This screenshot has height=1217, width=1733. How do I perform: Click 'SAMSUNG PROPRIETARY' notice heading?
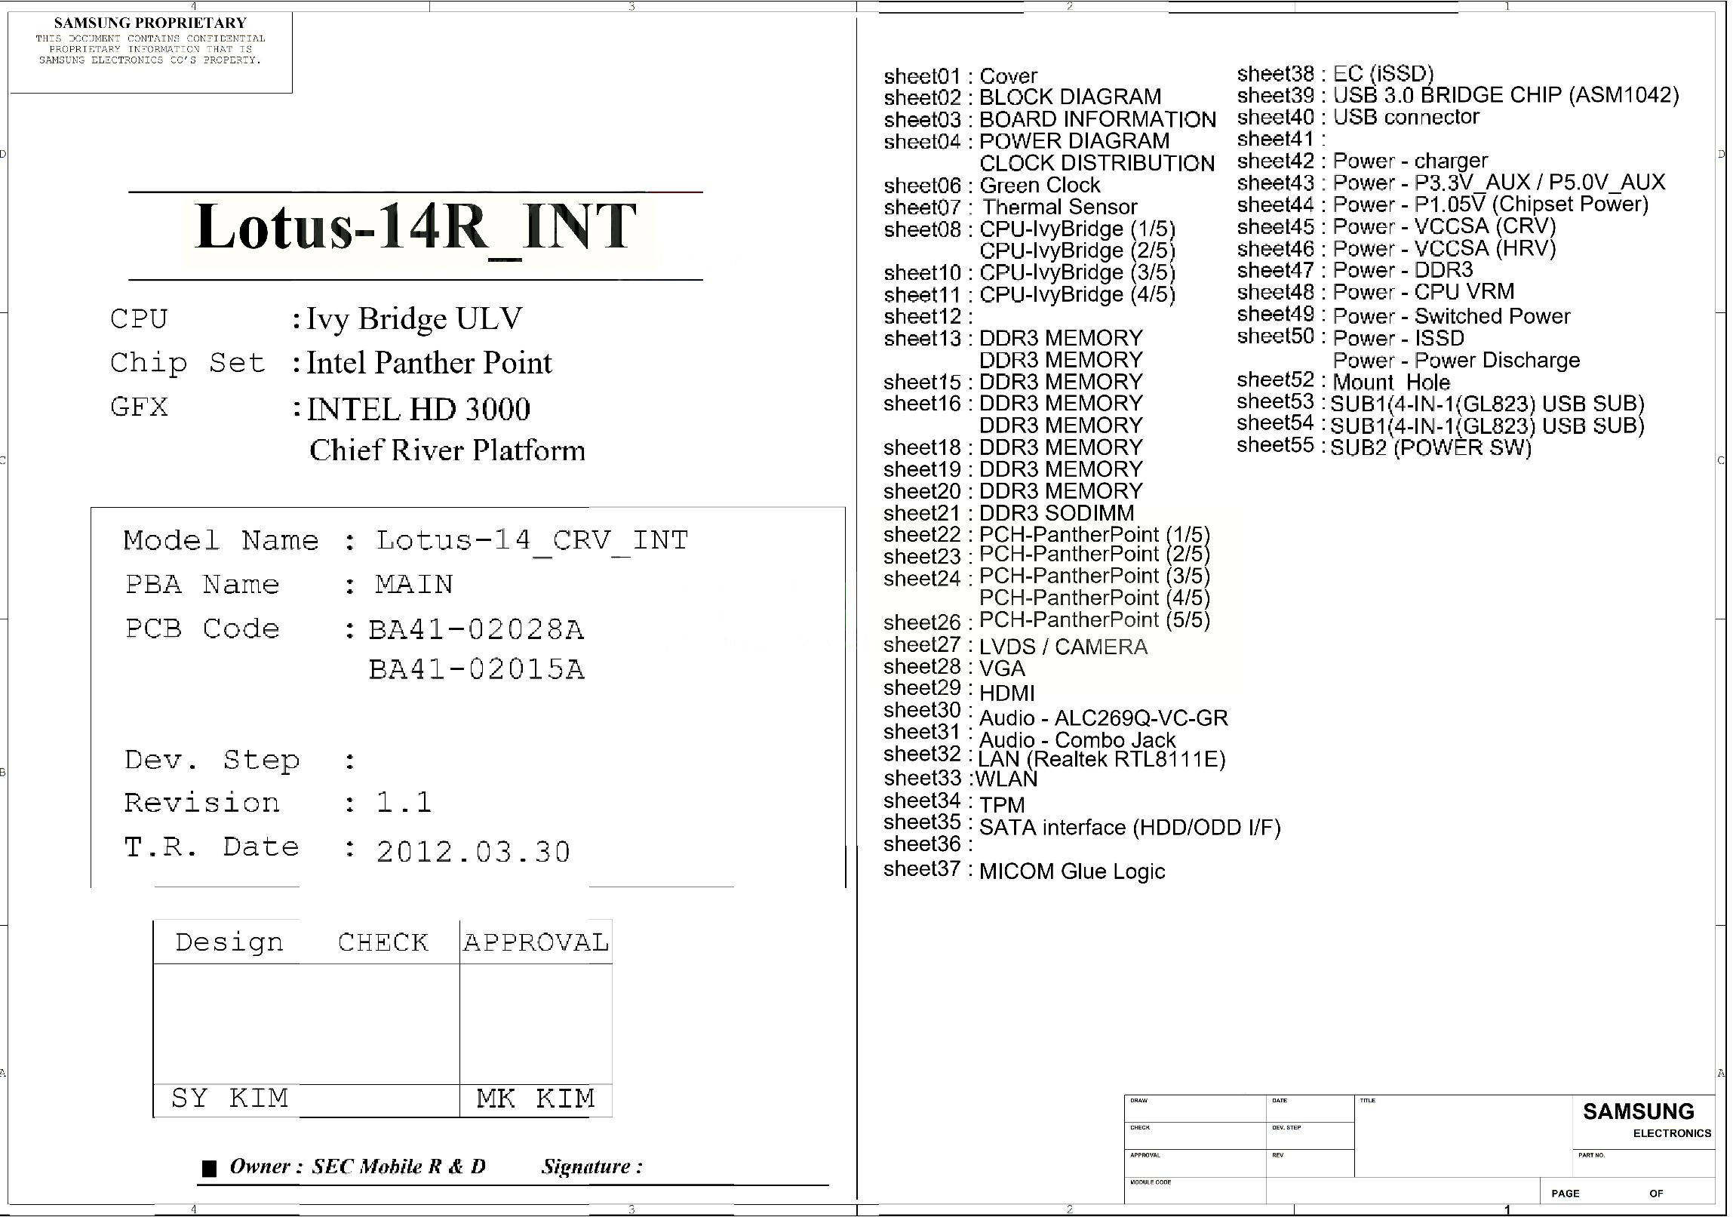[150, 23]
